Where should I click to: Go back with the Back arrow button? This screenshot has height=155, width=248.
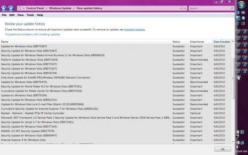tap(4, 8)
